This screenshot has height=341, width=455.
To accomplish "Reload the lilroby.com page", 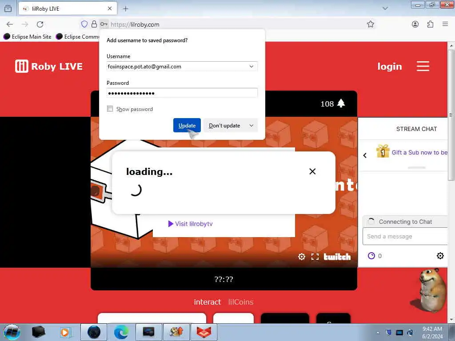I will point(40,24).
